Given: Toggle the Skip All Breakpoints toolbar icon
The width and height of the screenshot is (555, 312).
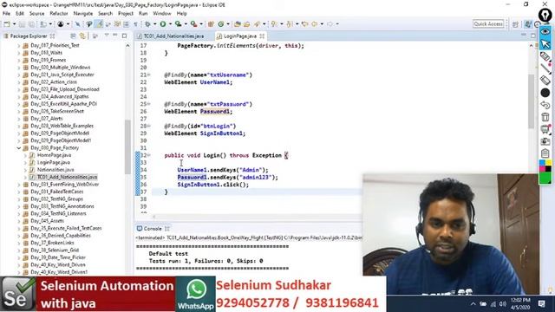Looking at the screenshot, I should tap(77, 24).
